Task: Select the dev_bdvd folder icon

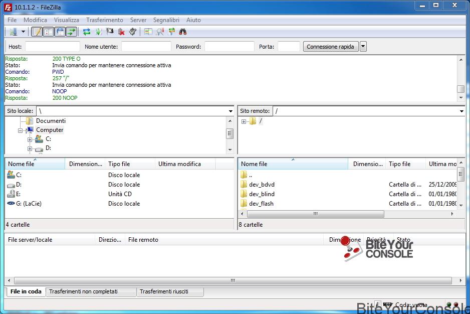Action: click(x=244, y=184)
